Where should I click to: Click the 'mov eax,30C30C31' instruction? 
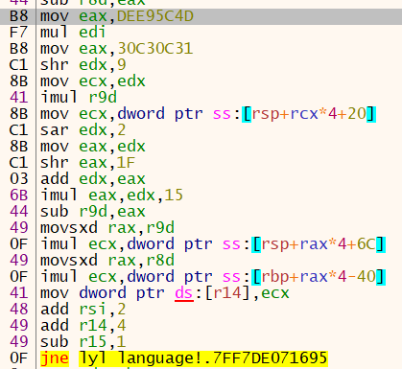[117, 49]
